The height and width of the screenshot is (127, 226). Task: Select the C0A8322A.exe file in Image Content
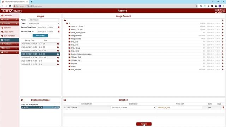[x=77, y=30]
